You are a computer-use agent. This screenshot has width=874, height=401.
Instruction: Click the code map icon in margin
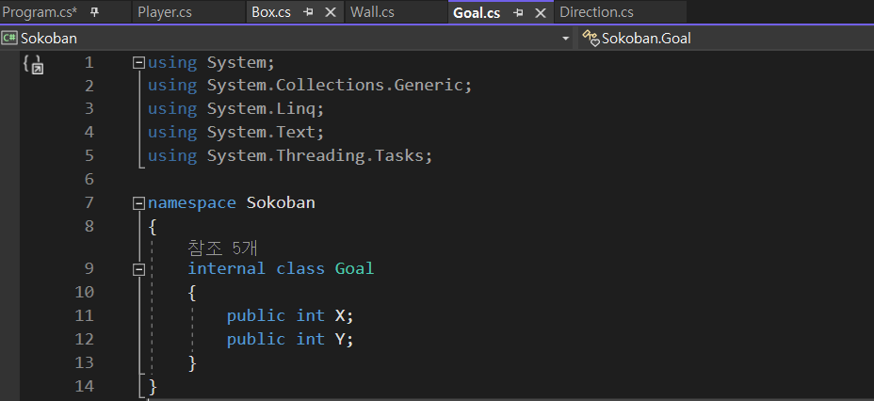(33, 64)
